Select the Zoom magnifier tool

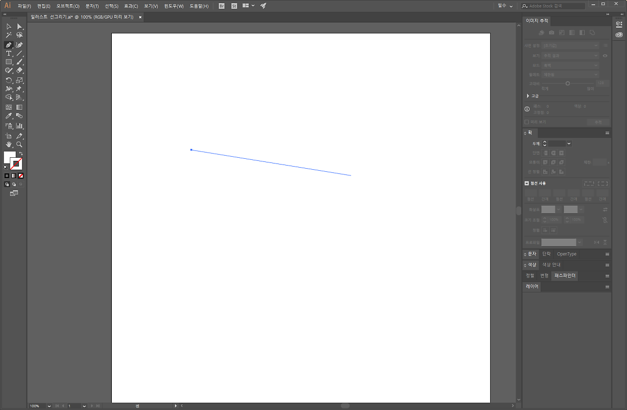pyautogui.click(x=19, y=144)
